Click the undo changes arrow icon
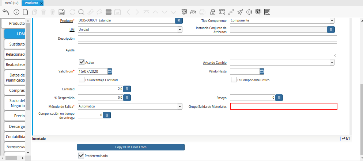 (5, 12)
